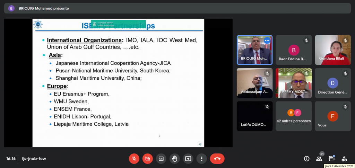Turn on the camera

point(147,159)
